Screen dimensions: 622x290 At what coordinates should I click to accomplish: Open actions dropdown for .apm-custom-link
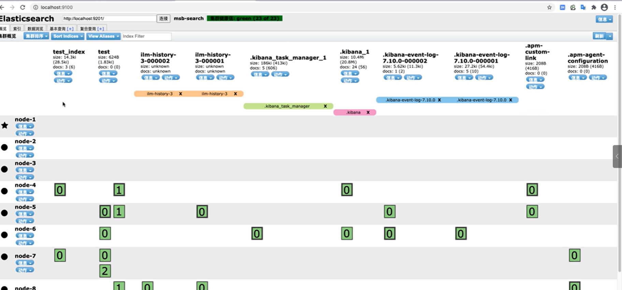(x=535, y=87)
